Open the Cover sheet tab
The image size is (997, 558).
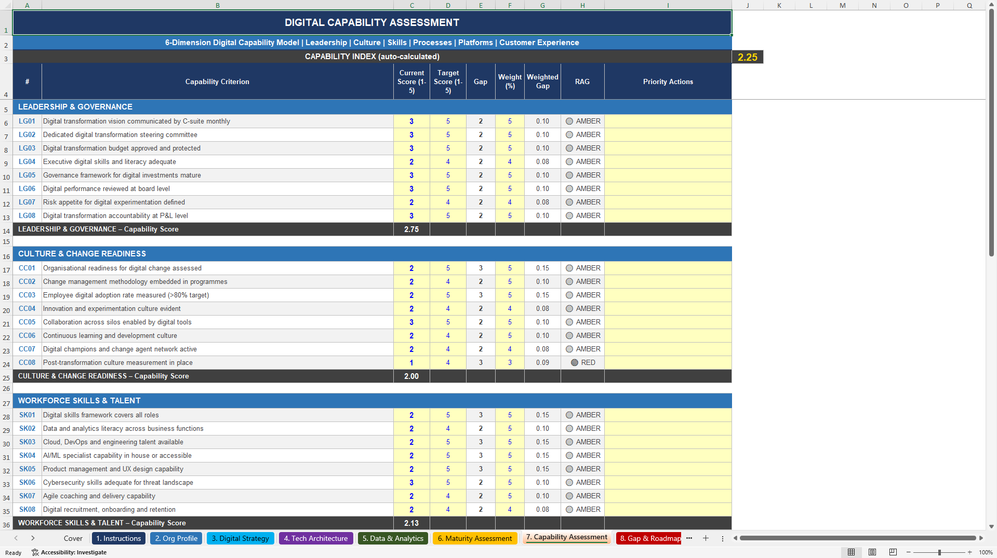pos(73,538)
